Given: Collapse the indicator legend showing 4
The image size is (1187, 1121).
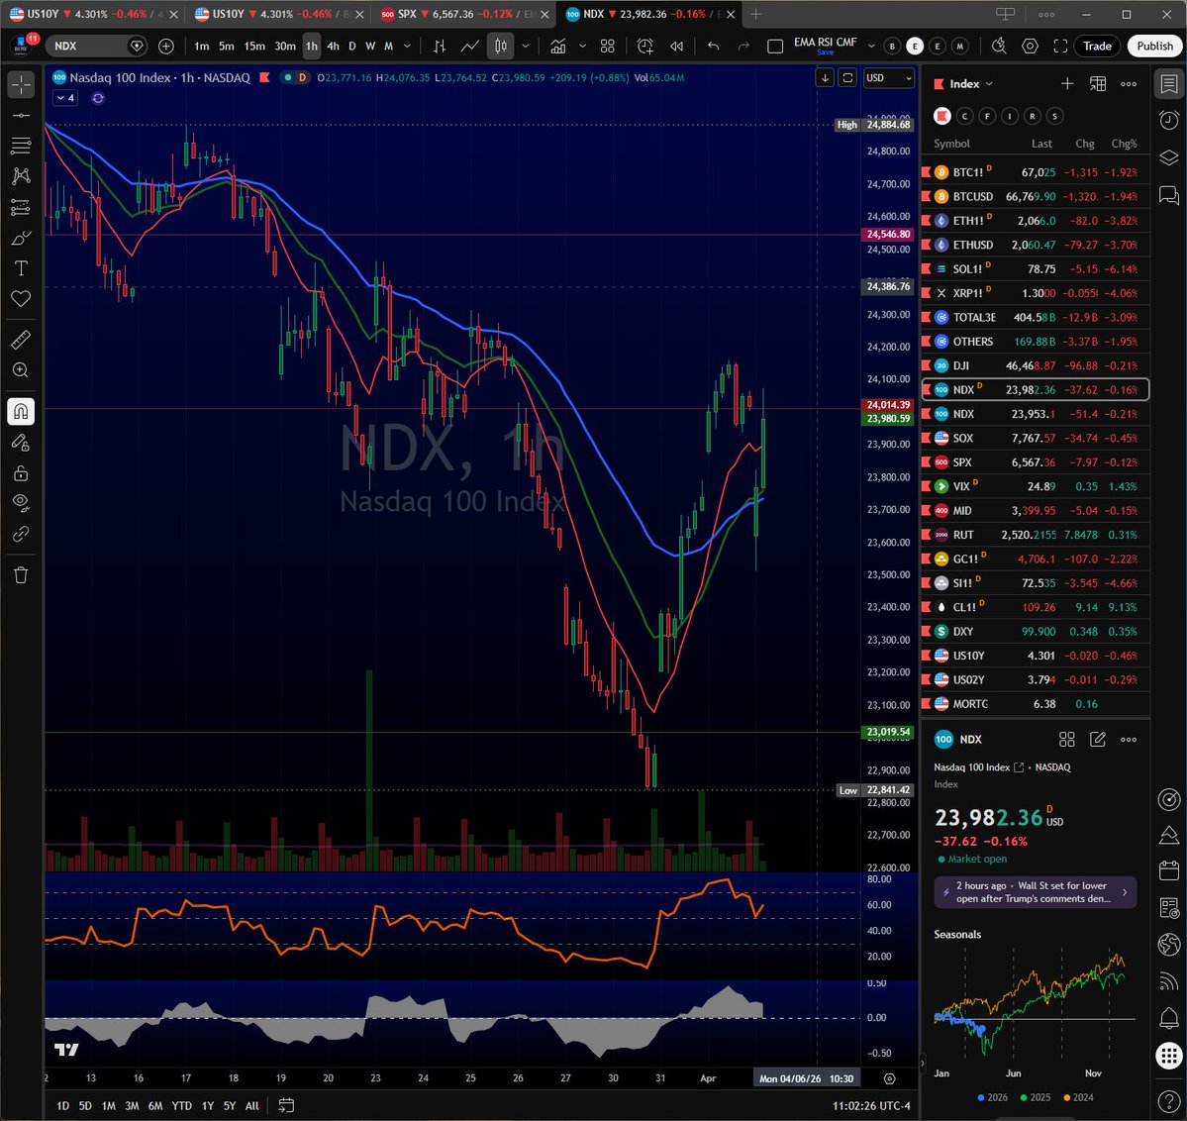Looking at the screenshot, I should pos(64,98).
